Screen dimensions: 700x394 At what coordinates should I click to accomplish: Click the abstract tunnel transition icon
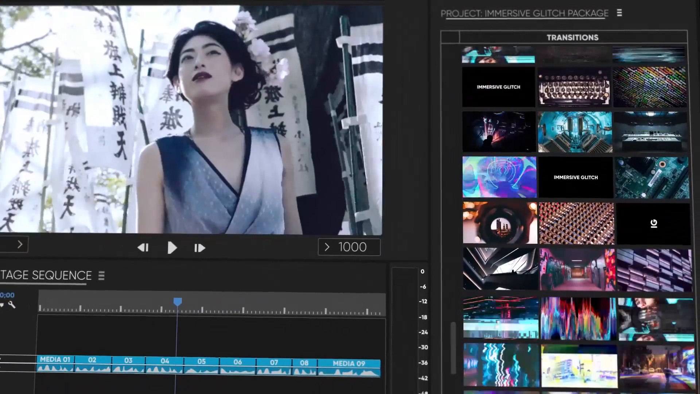point(498,177)
